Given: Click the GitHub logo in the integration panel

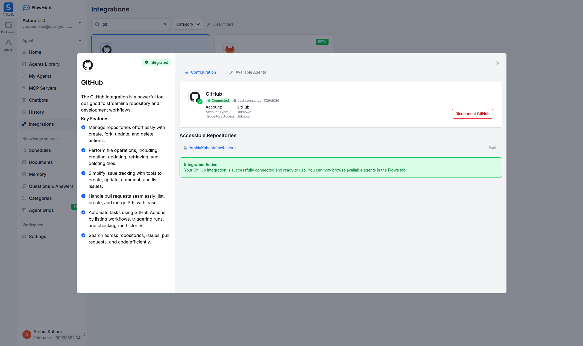Looking at the screenshot, I should click(88, 65).
